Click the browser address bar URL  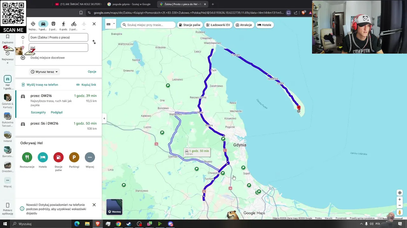[188, 13]
